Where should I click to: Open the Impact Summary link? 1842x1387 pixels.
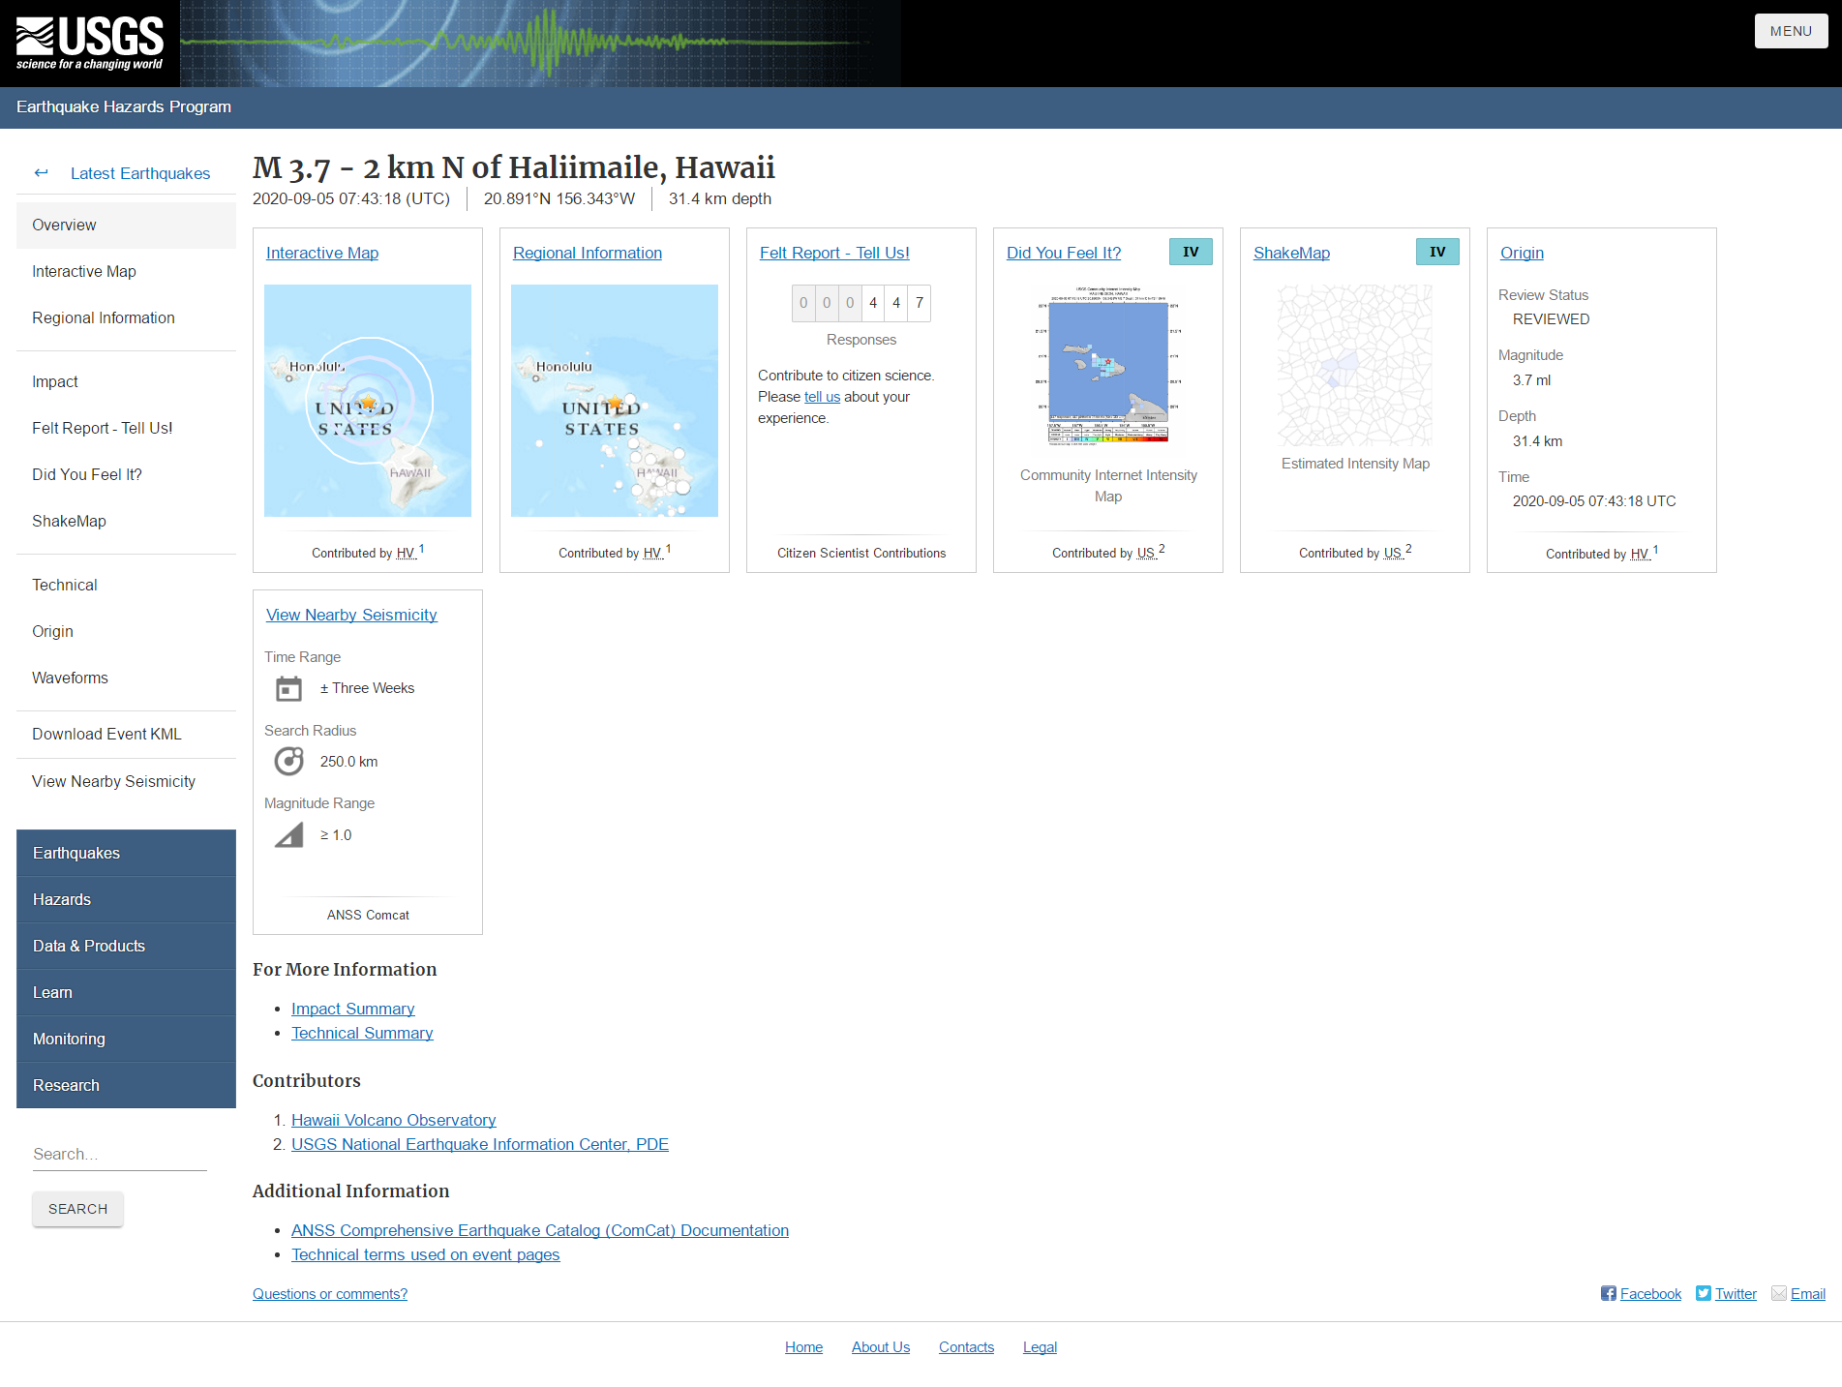[x=352, y=1009]
